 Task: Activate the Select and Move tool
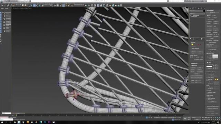click(x=34, y=6)
